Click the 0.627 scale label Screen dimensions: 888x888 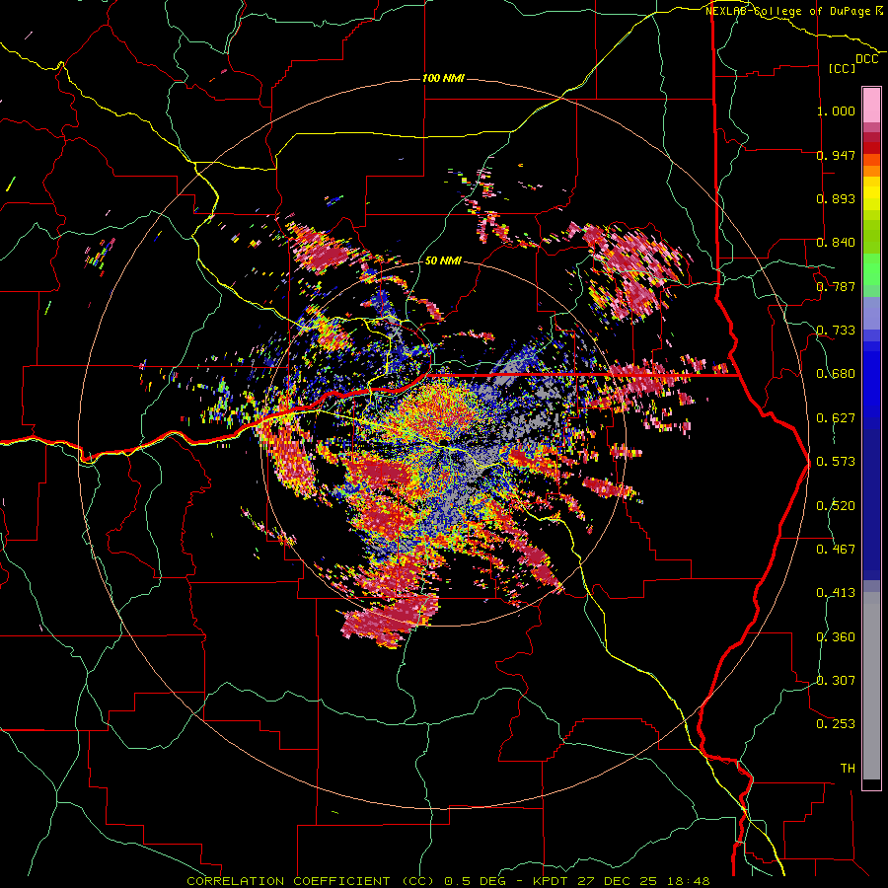(x=836, y=417)
